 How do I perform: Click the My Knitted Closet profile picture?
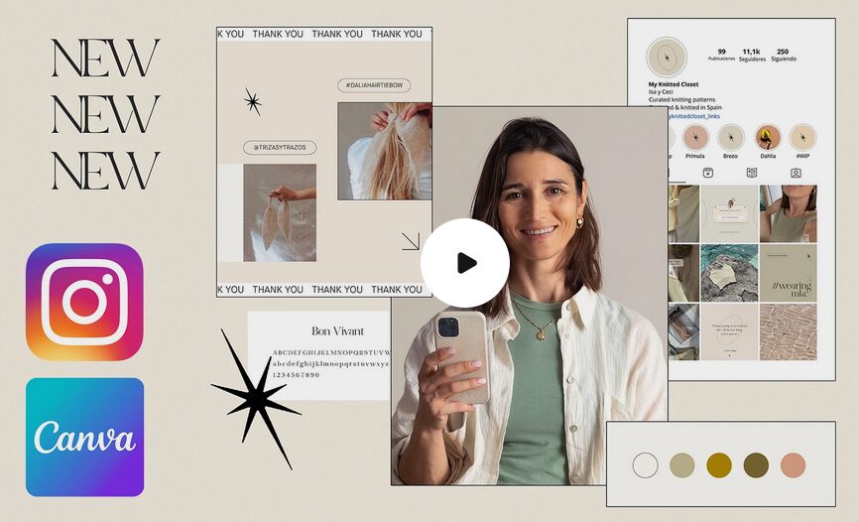[667, 58]
